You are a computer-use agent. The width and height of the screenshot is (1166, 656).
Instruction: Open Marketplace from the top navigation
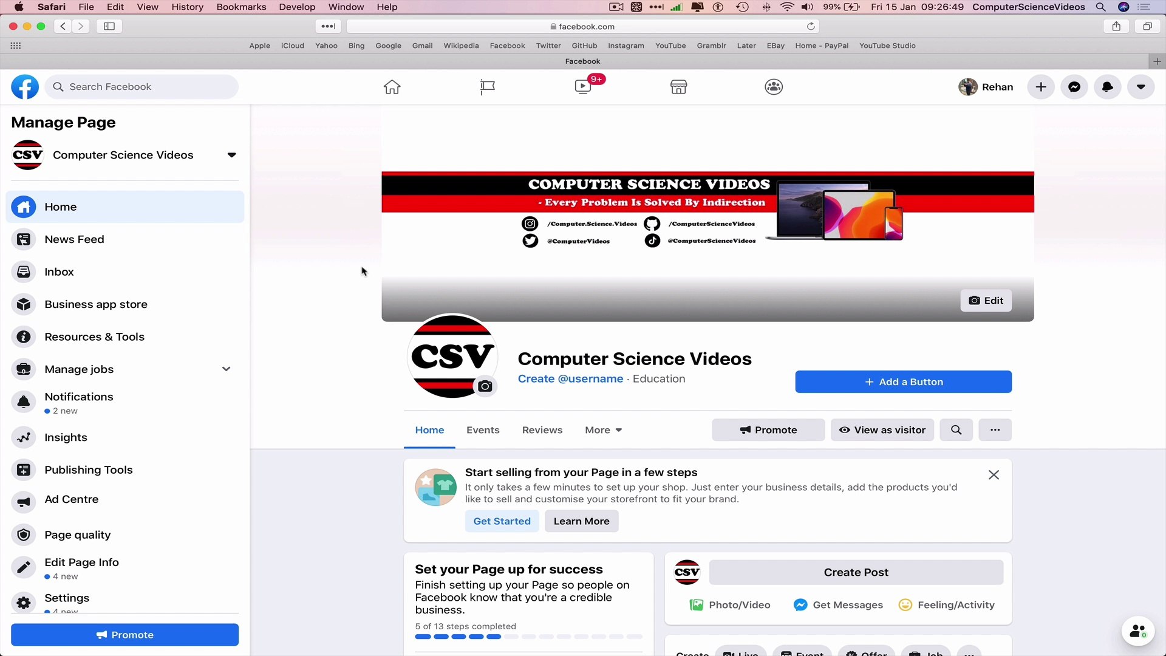click(678, 87)
